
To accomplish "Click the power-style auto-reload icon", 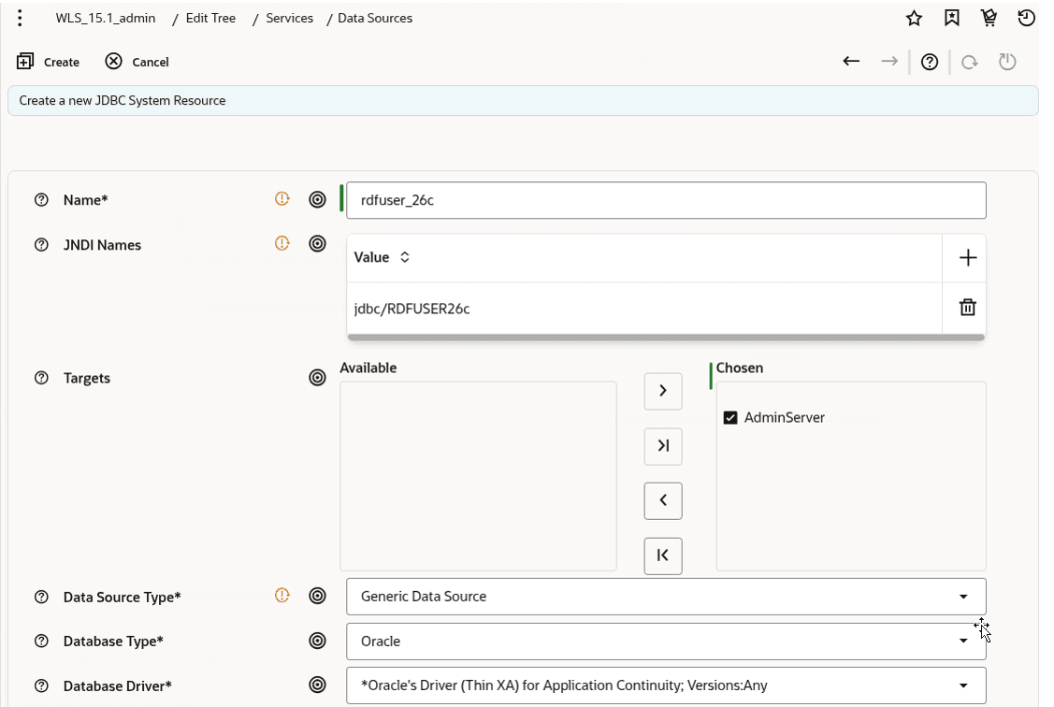I will [x=1007, y=62].
